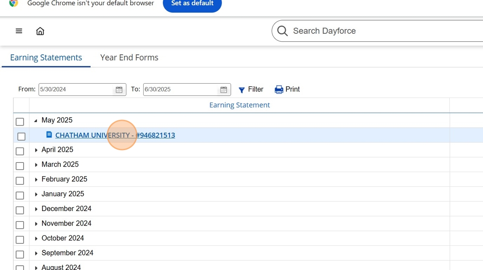Select the 'February 2025' row label

pyautogui.click(x=64, y=179)
